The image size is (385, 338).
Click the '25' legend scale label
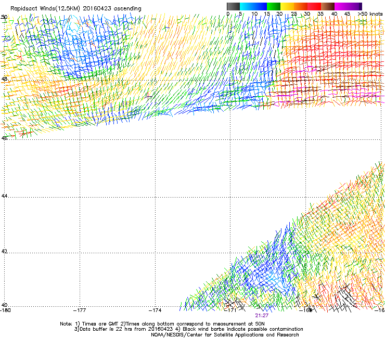click(x=294, y=14)
